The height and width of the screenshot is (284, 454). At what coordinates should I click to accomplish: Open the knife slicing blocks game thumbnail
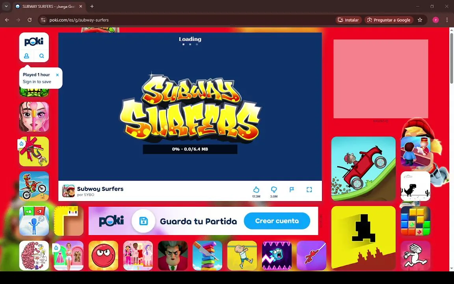click(x=207, y=256)
